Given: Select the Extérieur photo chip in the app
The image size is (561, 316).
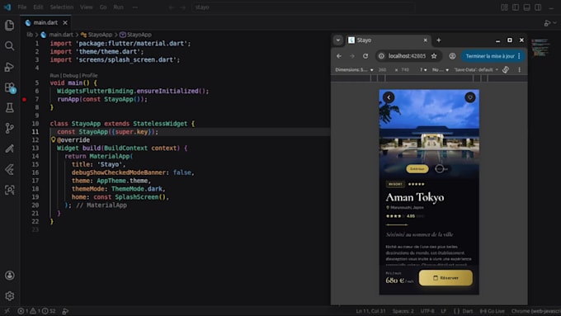Looking at the screenshot, I should click(x=417, y=168).
